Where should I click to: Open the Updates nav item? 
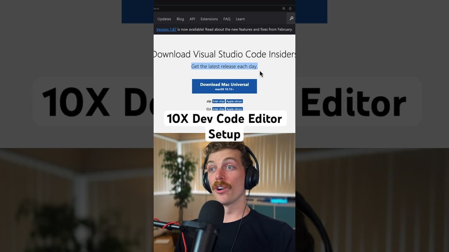coord(164,19)
